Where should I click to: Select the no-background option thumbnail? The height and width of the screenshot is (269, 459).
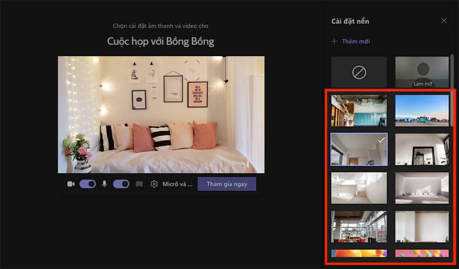pos(359,72)
